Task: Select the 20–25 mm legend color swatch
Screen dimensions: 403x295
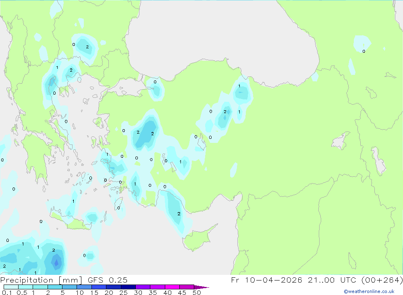Action: click(113, 287)
